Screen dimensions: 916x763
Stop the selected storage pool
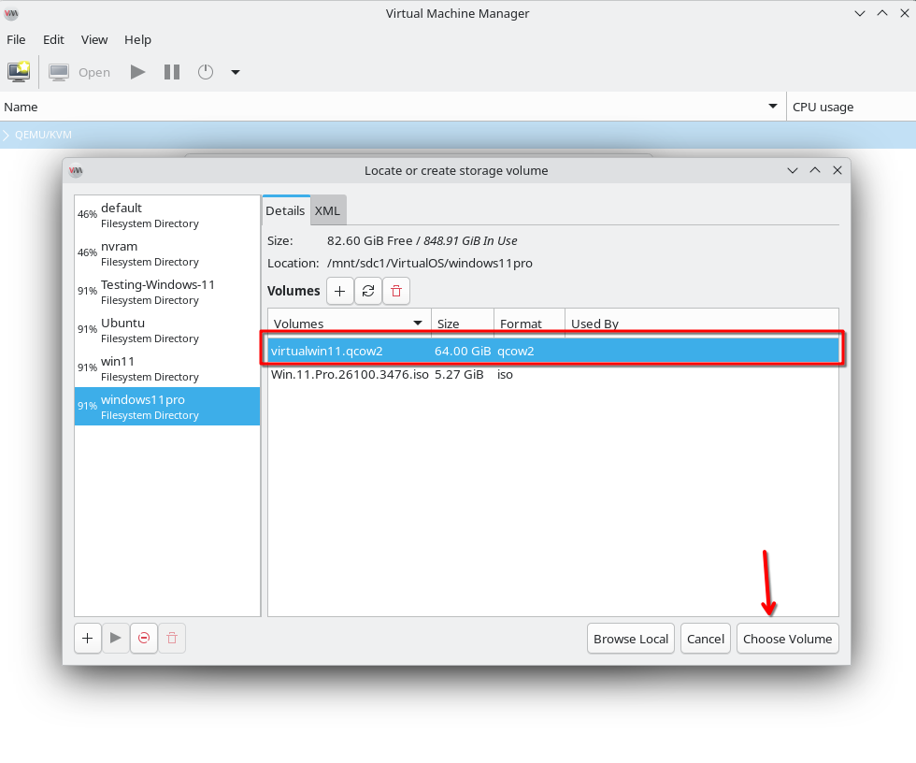click(144, 638)
